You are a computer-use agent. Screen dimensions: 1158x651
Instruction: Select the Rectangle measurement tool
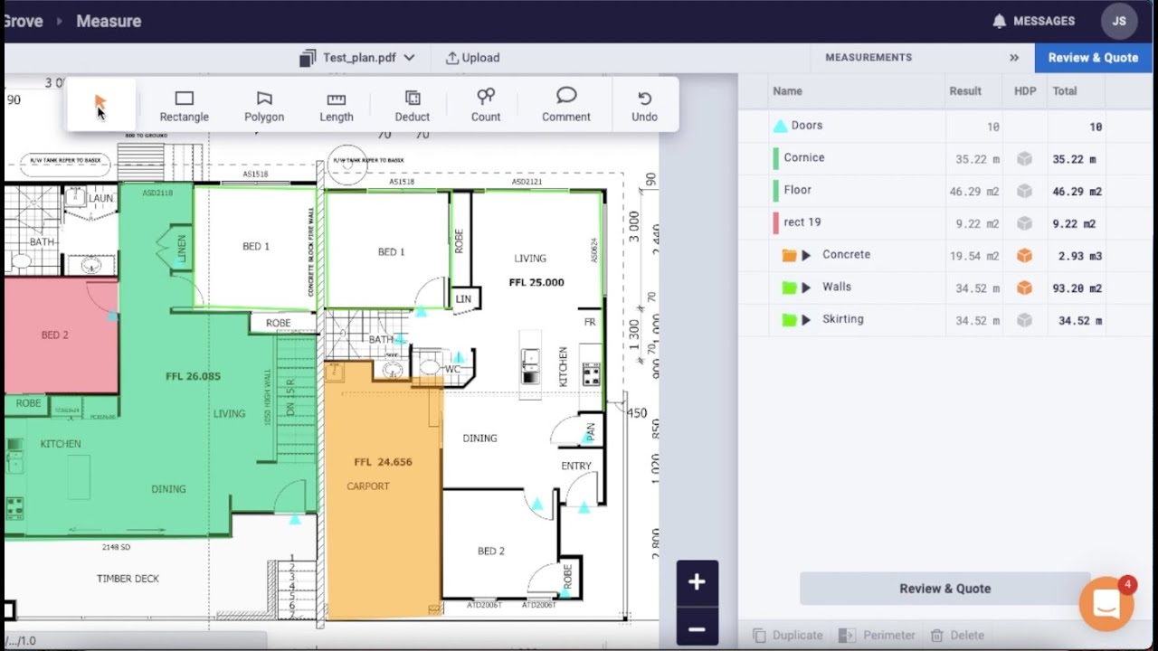pyautogui.click(x=185, y=106)
